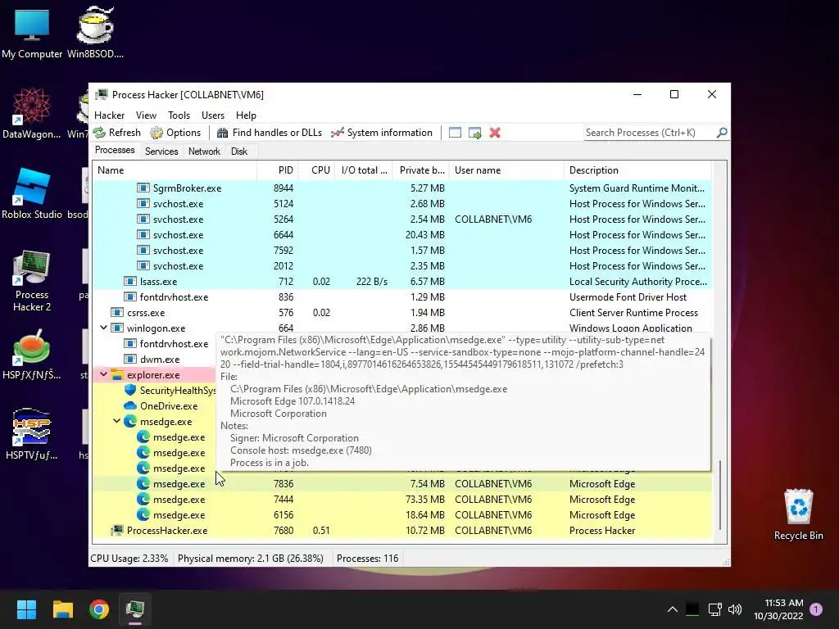Open the Roblox Studio desktop shortcut
This screenshot has width=839, height=629.
tap(32, 193)
